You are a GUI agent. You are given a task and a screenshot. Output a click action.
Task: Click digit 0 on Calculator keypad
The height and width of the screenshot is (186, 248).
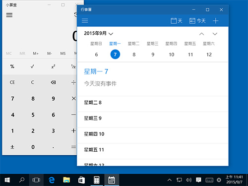pos(33,147)
